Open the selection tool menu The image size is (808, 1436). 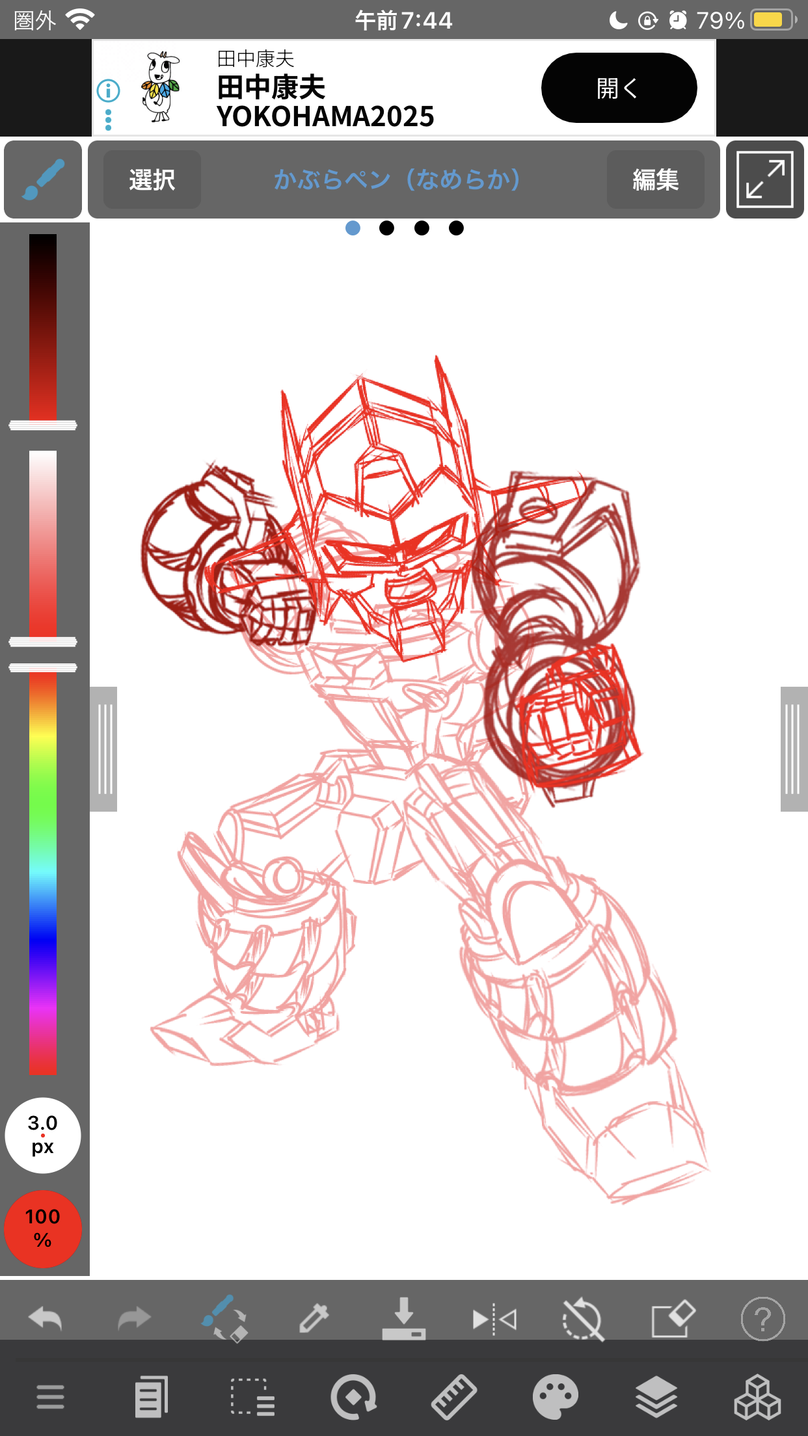click(252, 1397)
